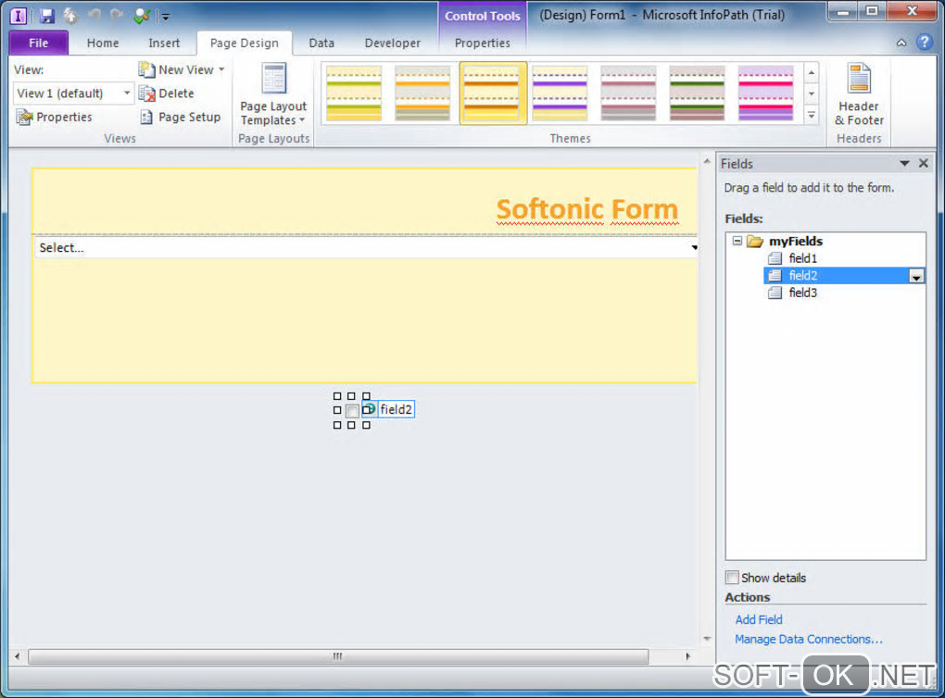Switch to the Developer tab

point(392,43)
